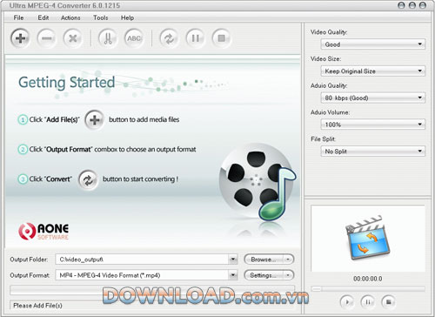Click the clapperboard preview image
This screenshot has width=435, height=317.
pos(368,238)
